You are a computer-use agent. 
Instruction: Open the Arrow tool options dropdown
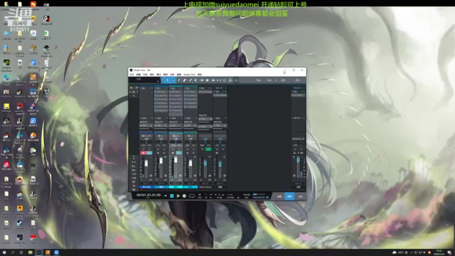[x=173, y=80]
